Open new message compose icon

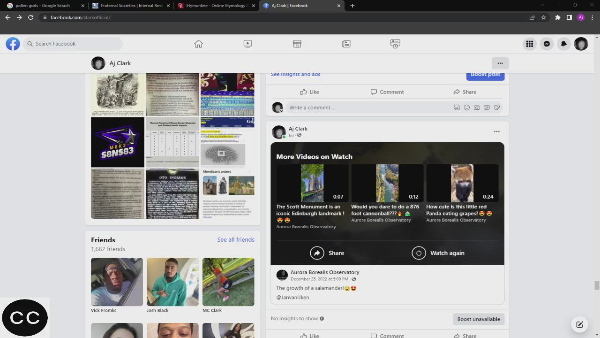[579, 324]
